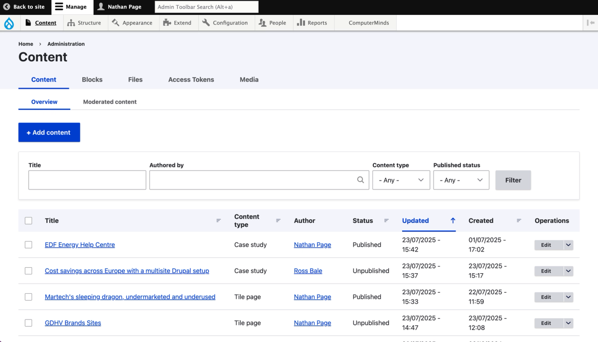Click the Home breadcrumb link

26,44
